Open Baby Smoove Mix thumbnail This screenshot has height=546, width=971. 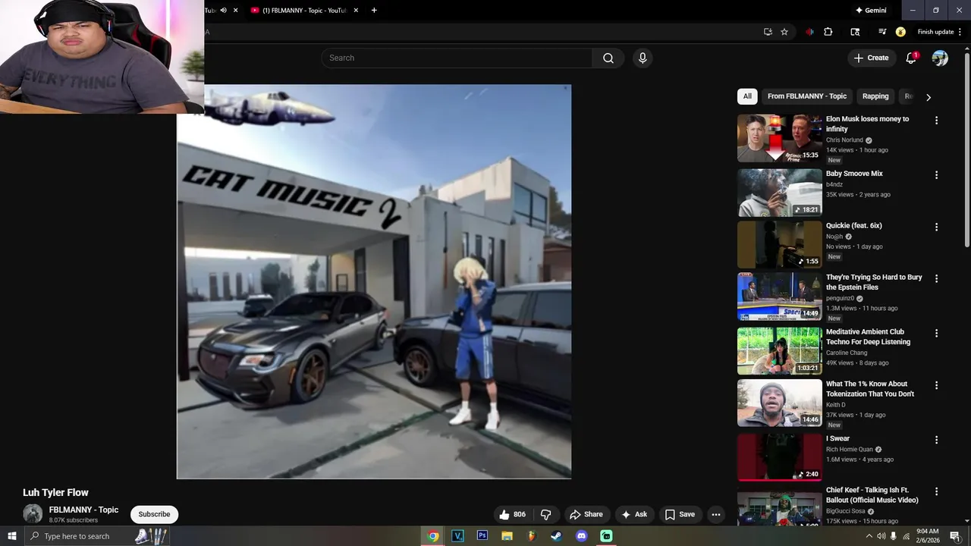[780, 193]
